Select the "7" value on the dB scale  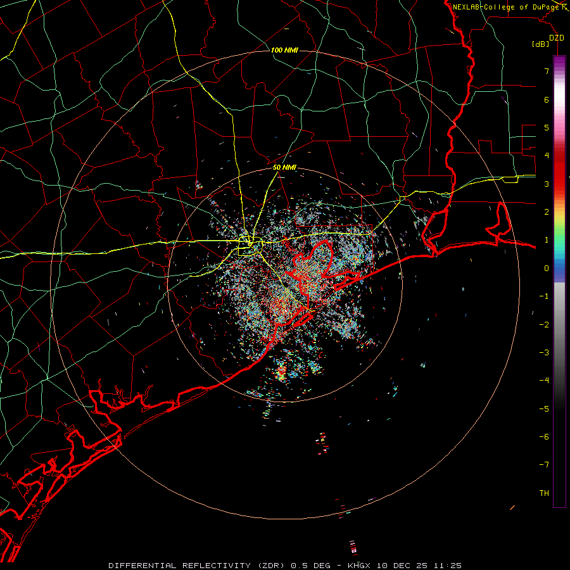tap(547, 71)
